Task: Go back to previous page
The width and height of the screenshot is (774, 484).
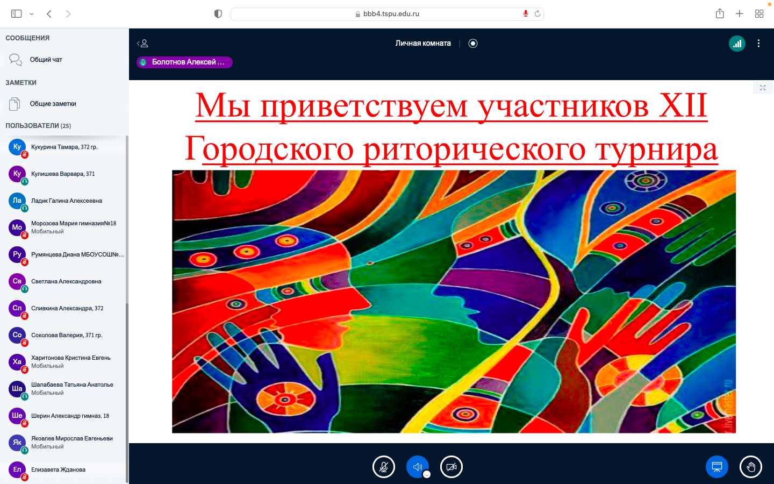Action: pos(49,14)
